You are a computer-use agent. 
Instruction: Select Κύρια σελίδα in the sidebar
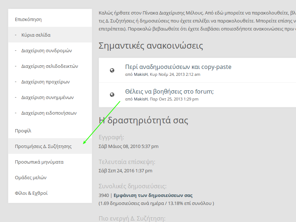point(36,35)
